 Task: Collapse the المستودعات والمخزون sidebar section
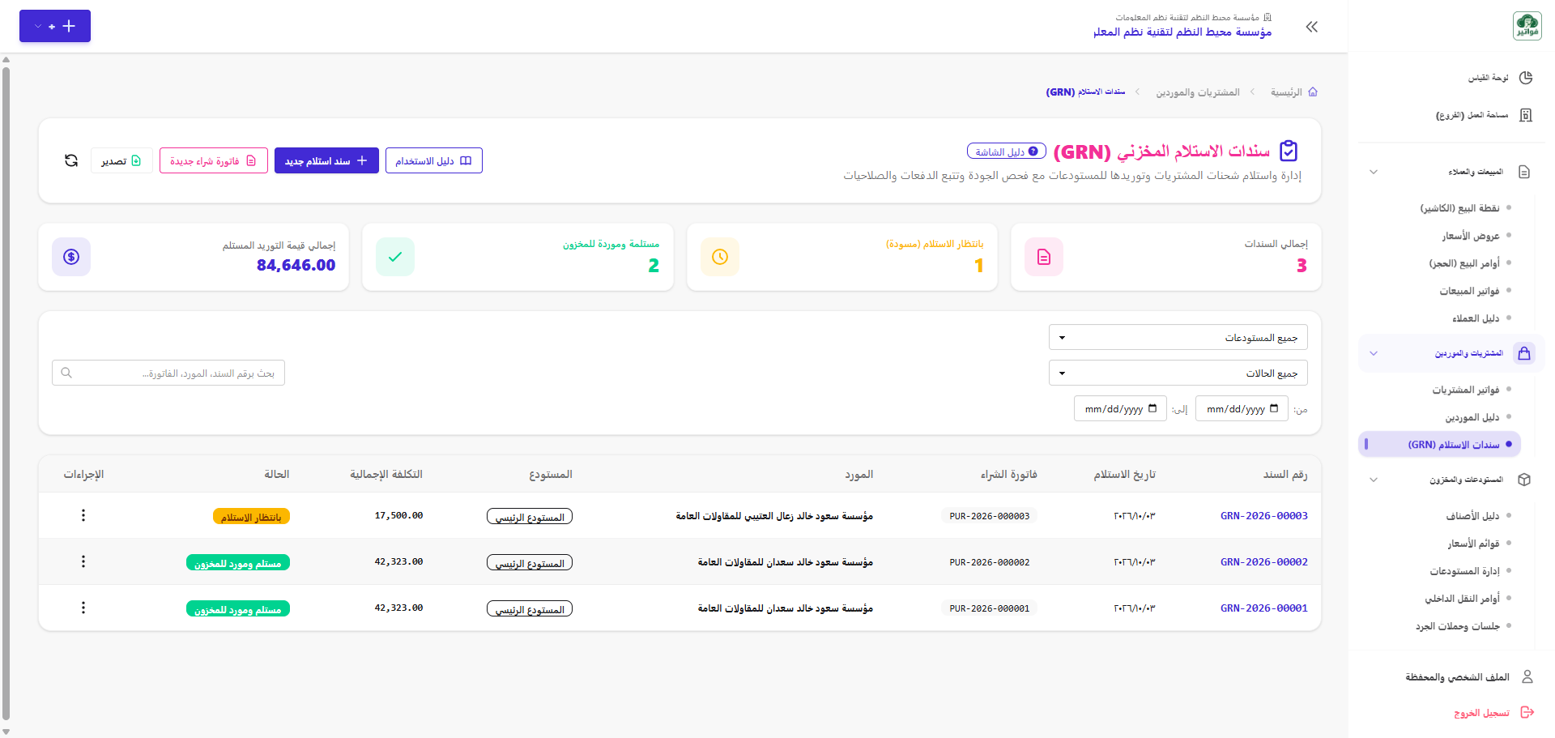click(x=1374, y=480)
